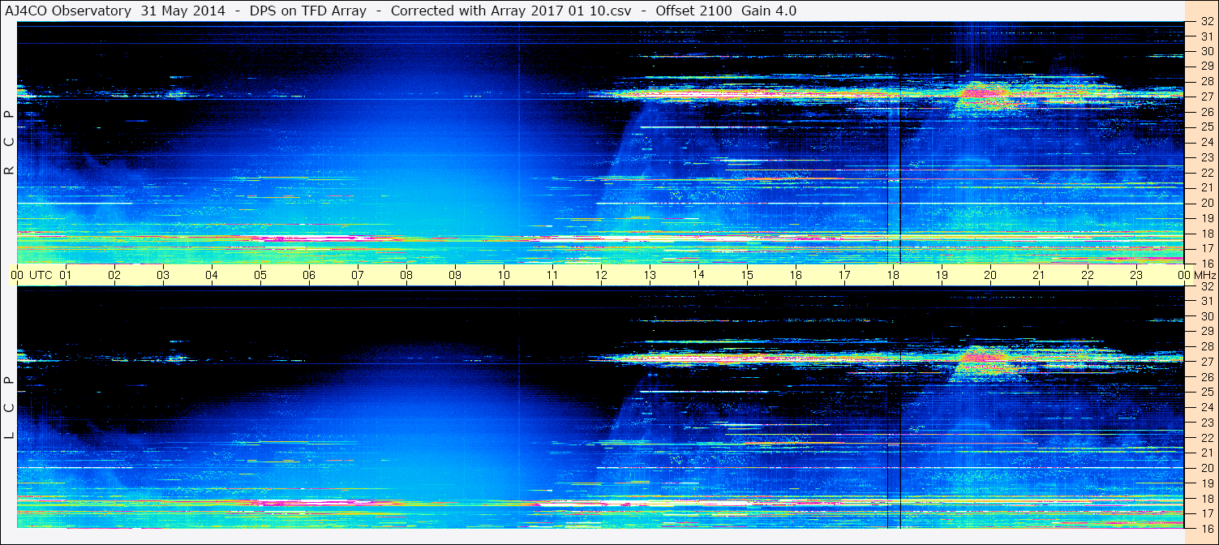Image resolution: width=1219 pixels, height=545 pixels.
Task: Select the 30 MHz label in LCP panel
Action: click(x=1207, y=316)
